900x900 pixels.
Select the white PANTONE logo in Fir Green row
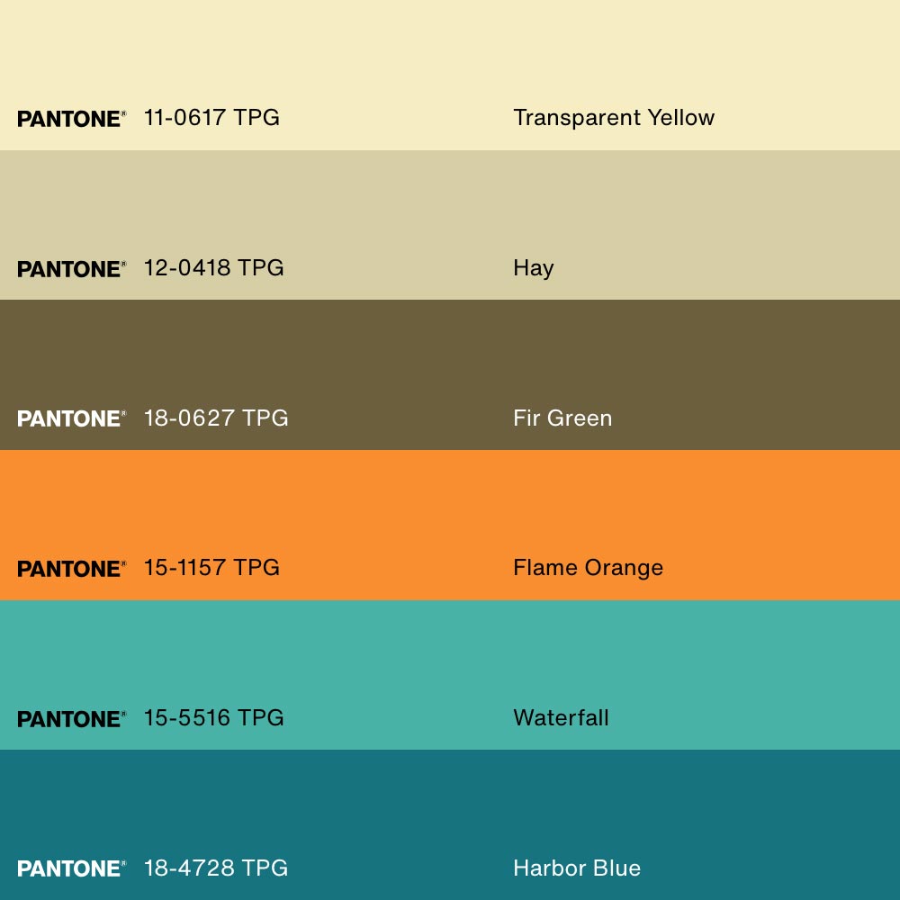(x=71, y=418)
